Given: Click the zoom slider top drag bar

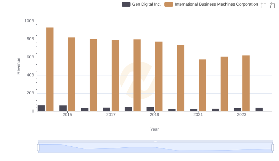Looking at the screenshot, I should tap(155, 141).
